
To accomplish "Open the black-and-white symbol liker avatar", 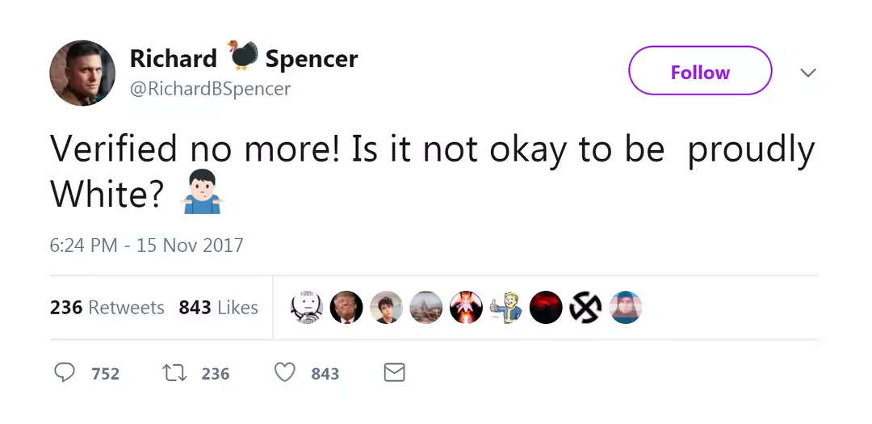I will (x=585, y=308).
